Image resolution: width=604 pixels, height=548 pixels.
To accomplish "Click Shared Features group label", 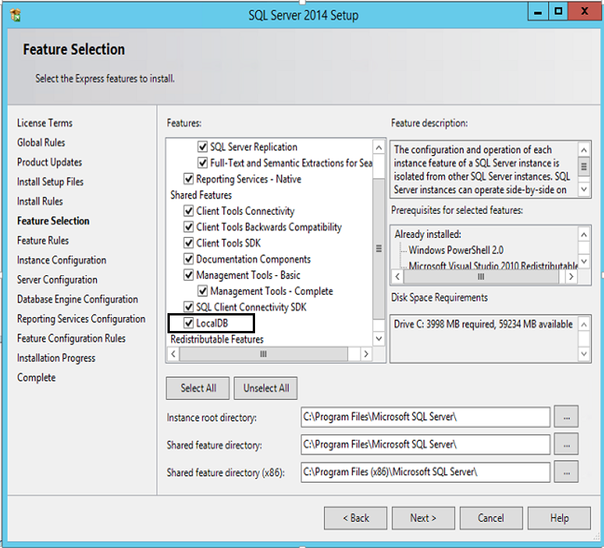I will [x=201, y=195].
